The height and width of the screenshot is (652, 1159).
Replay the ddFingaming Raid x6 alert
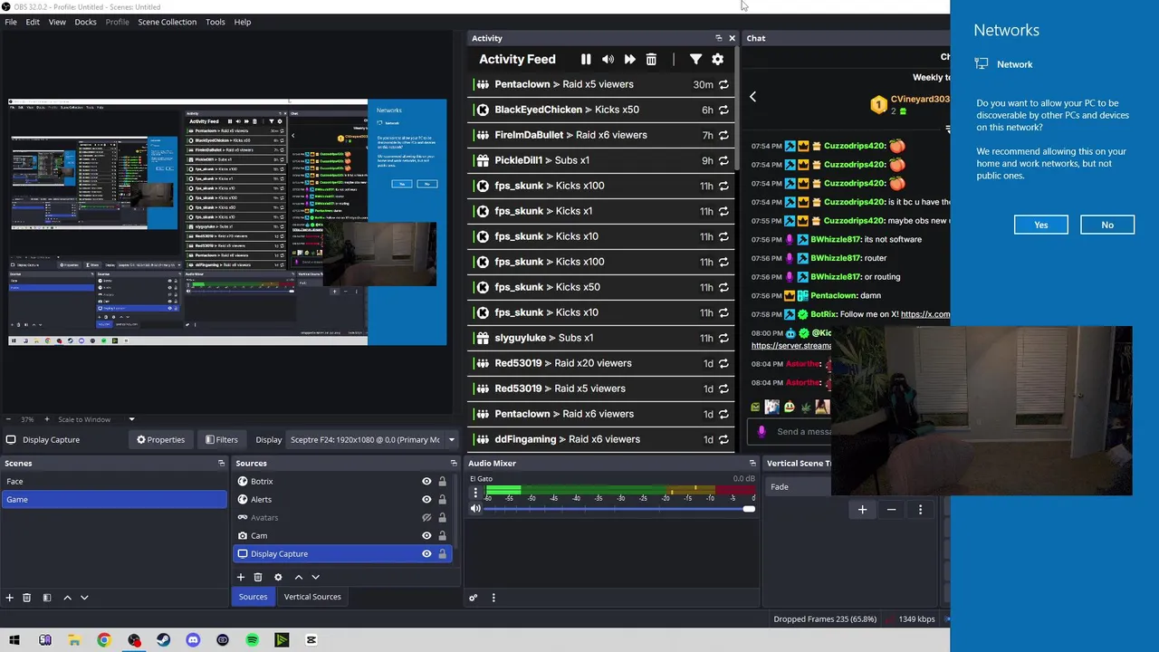click(x=723, y=439)
